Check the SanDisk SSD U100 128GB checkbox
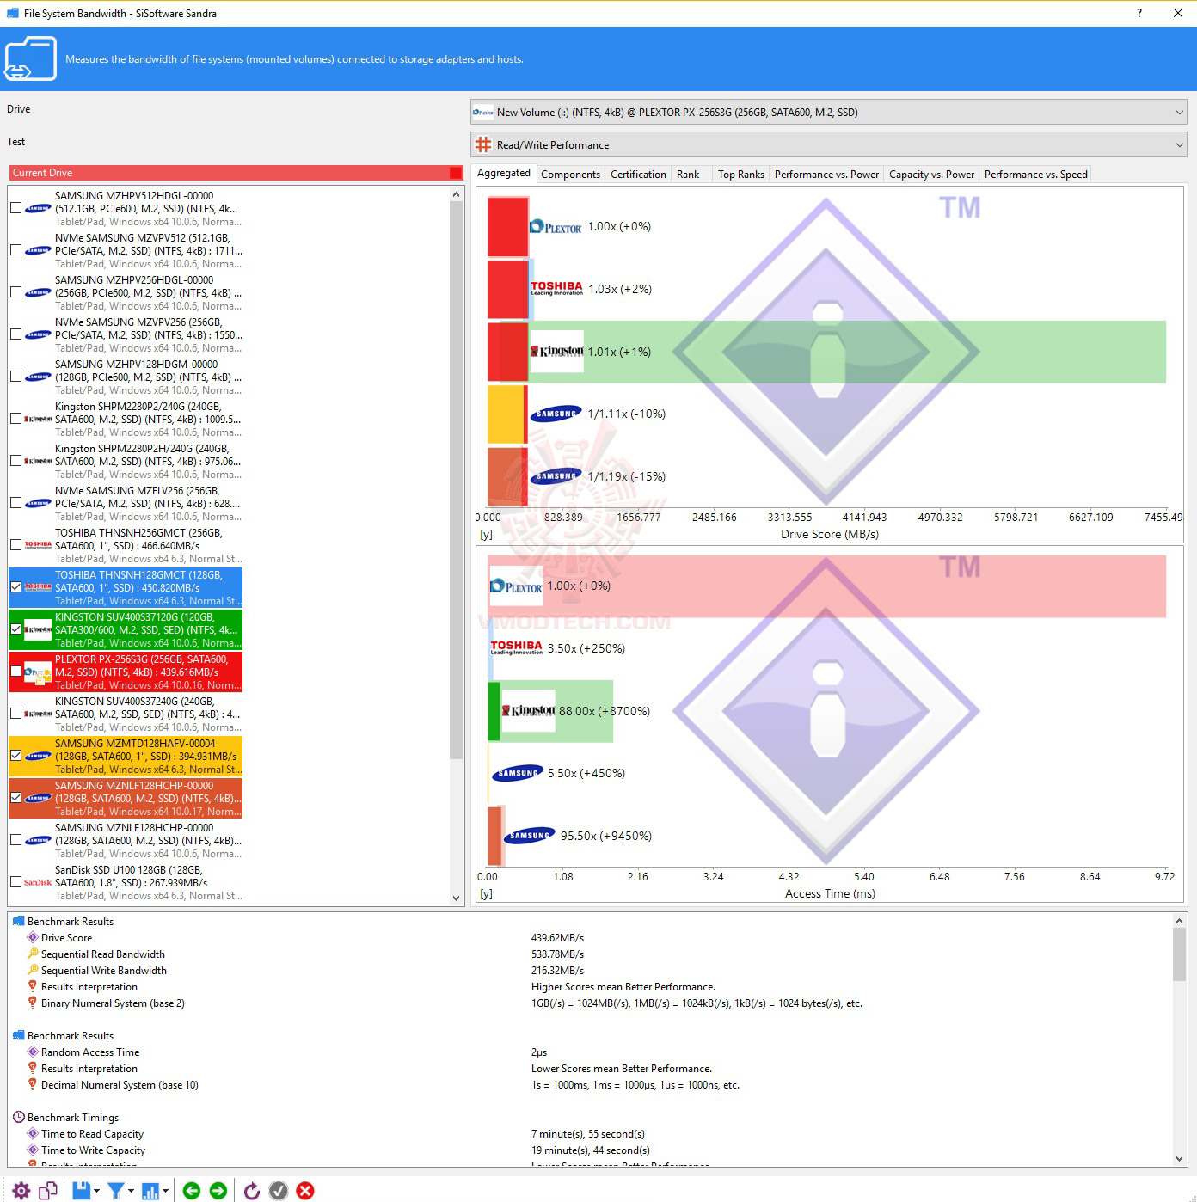This screenshot has height=1202, width=1197. 16,882
